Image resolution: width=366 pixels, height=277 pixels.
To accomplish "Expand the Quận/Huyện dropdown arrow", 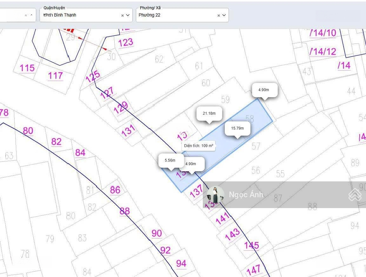I will pos(128,15).
